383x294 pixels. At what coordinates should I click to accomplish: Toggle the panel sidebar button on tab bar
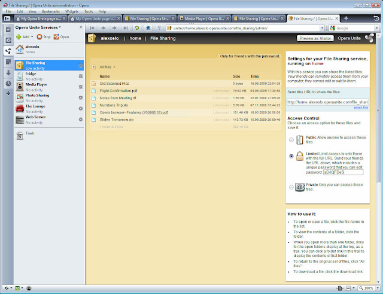coord(7,19)
